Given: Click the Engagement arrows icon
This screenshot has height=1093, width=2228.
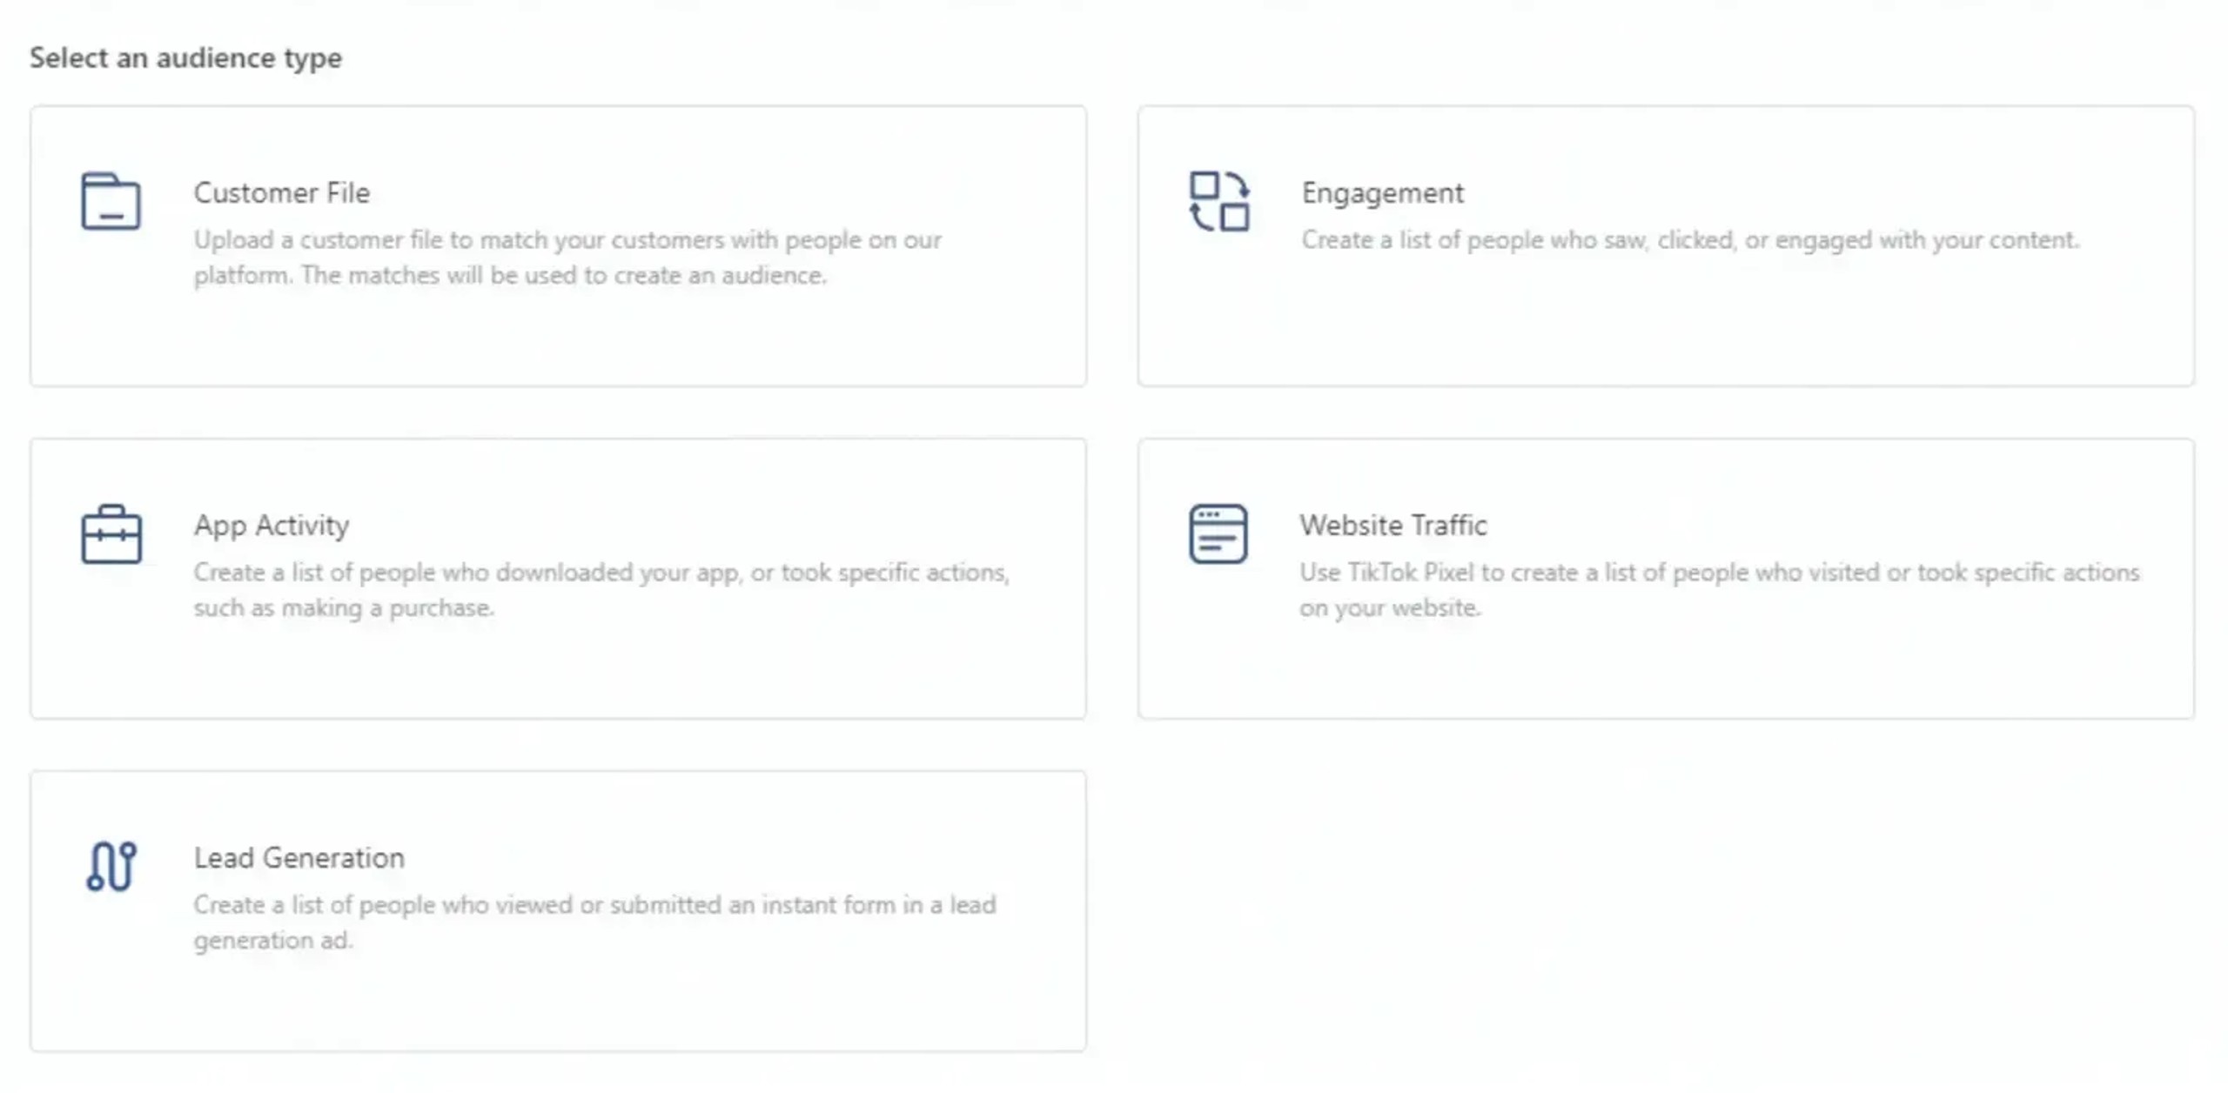Looking at the screenshot, I should point(1218,201).
